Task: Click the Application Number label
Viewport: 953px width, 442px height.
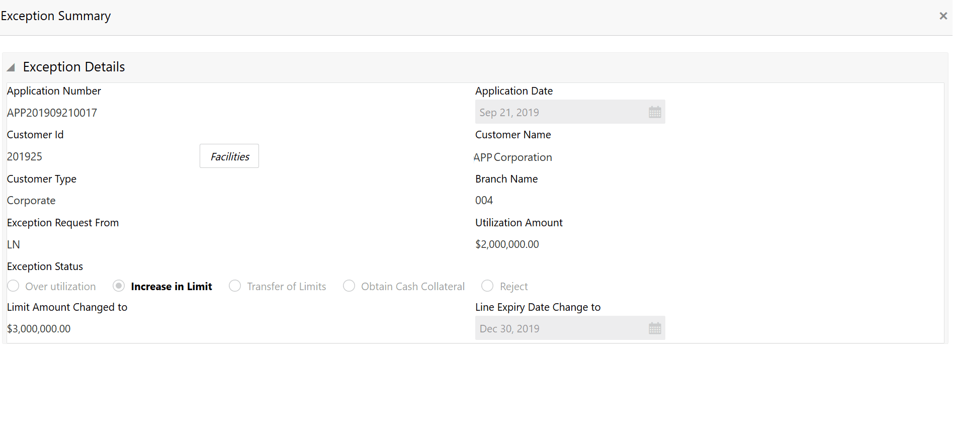Action: pos(54,91)
